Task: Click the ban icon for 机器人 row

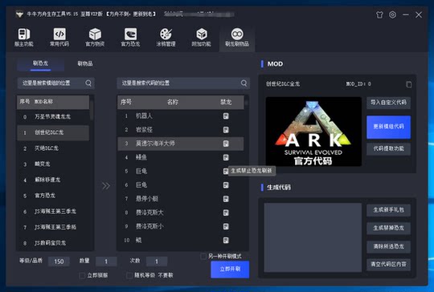Action: pyautogui.click(x=226, y=116)
